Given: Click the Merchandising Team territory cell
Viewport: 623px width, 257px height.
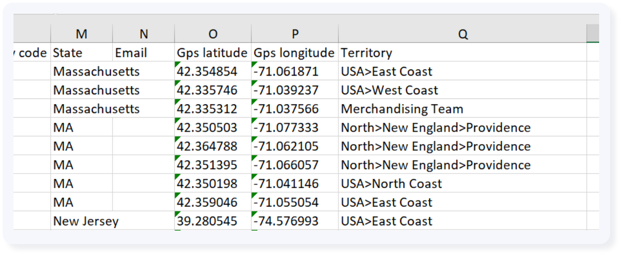Looking at the screenshot, I should coord(462,109).
